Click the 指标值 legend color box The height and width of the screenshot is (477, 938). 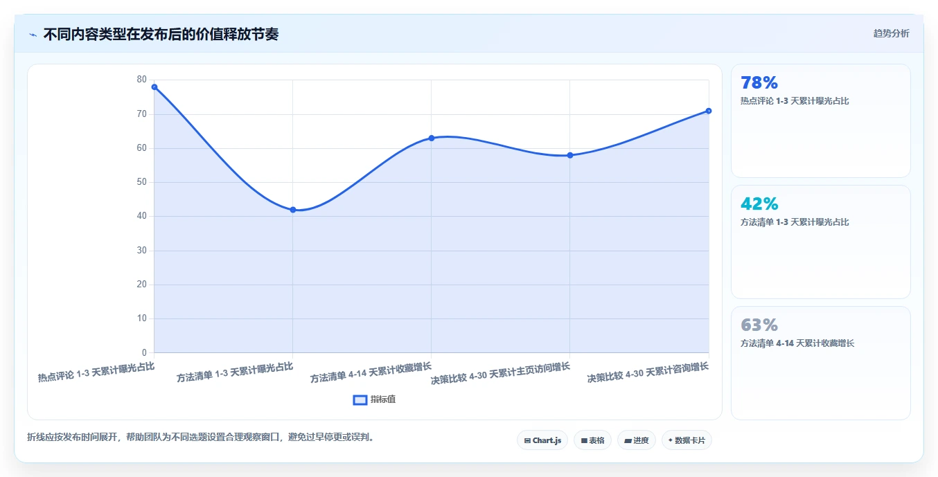point(360,400)
